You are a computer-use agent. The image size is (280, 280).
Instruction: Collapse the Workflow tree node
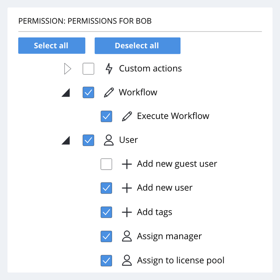click(66, 92)
